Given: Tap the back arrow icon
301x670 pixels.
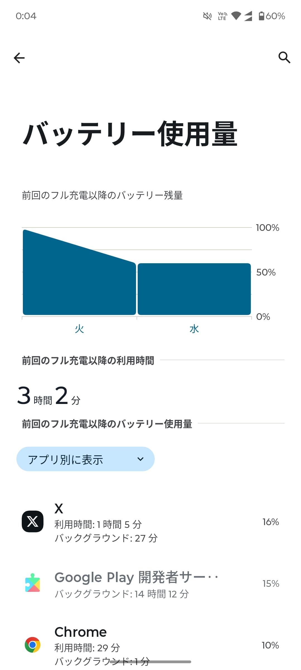Looking at the screenshot, I should (19, 58).
